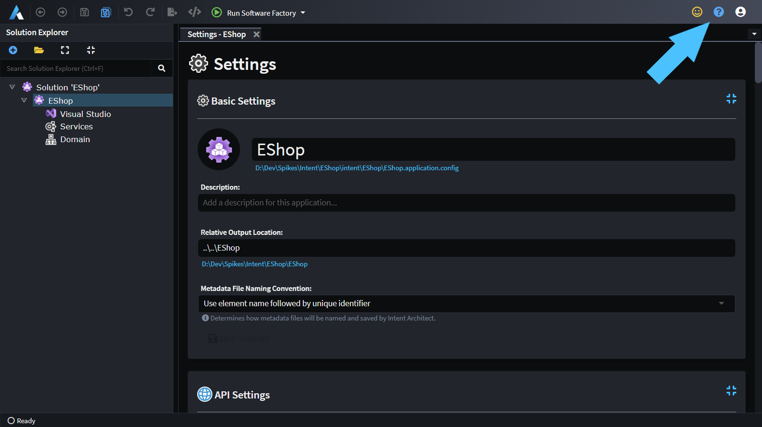Viewport: 762px width, 427px height.
Task: Click the API Settings globe icon
Action: [205, 394]
